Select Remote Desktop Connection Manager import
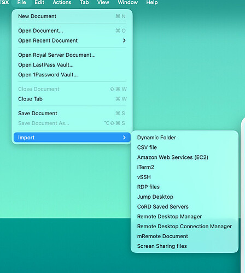Viewport: 245px width, 273px height. (x=184, y=226)
